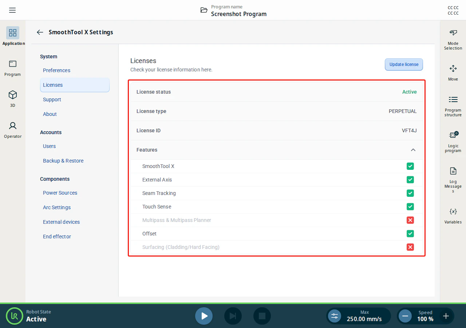Click the License ID value VFT4J
Viewport: 466px width, 328px height.
[409, 130]
